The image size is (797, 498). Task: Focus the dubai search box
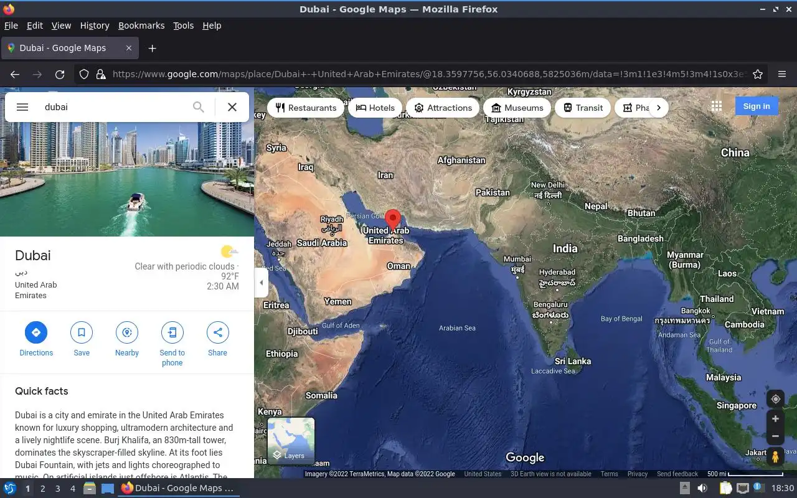pyautogui.click(x=115, y=107)
